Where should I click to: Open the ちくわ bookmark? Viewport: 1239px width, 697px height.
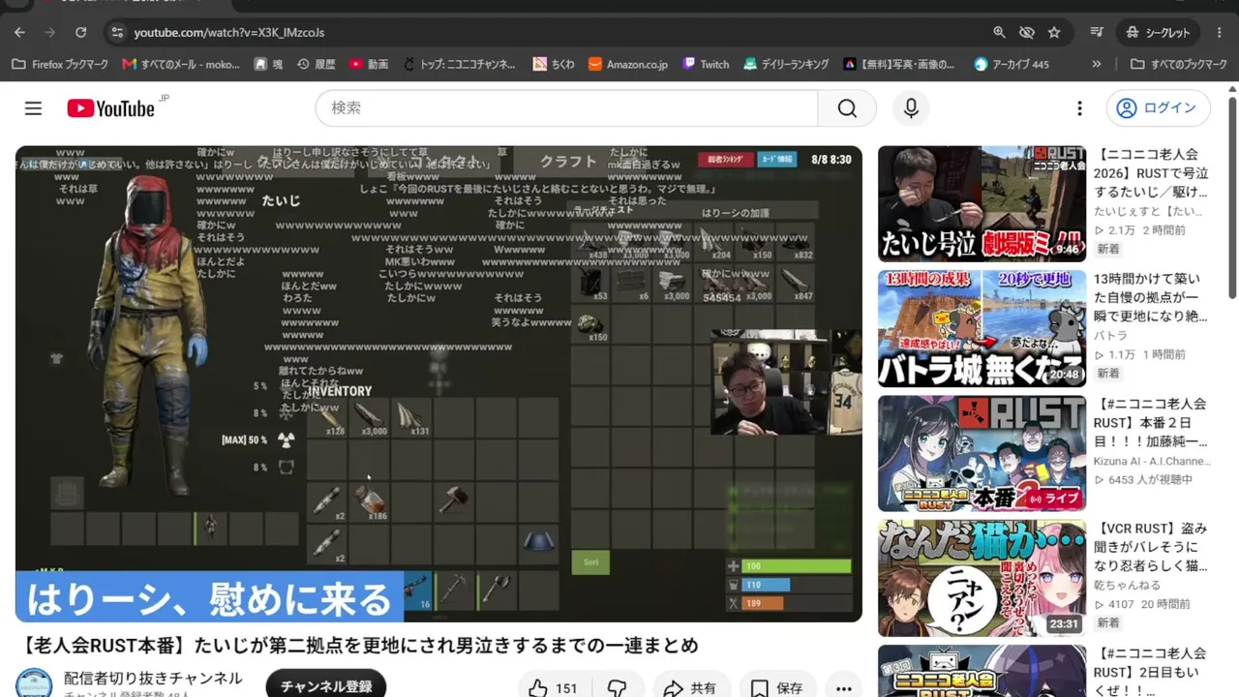553,64
